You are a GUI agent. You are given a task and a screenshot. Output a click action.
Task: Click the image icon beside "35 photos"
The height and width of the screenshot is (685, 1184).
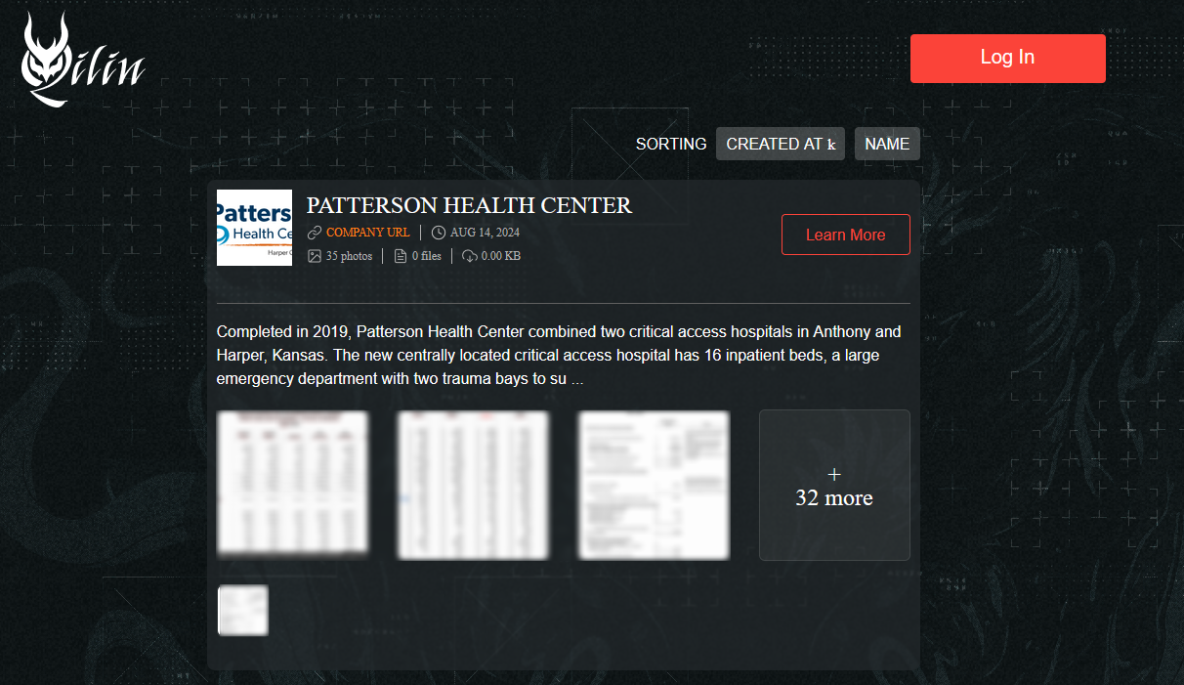tap(313, 255)
